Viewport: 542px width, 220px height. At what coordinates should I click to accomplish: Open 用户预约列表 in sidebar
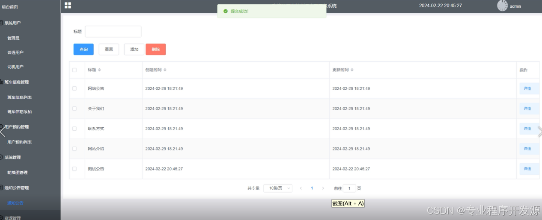click(20, 142)
